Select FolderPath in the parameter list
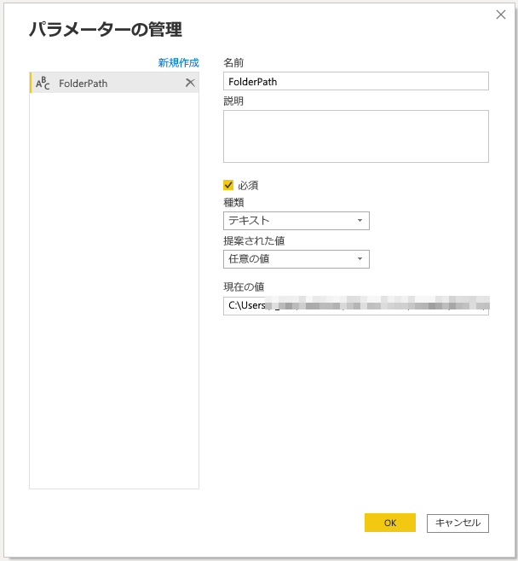The height and width of the screenshot is (561, 518). (x=114, y=83)
